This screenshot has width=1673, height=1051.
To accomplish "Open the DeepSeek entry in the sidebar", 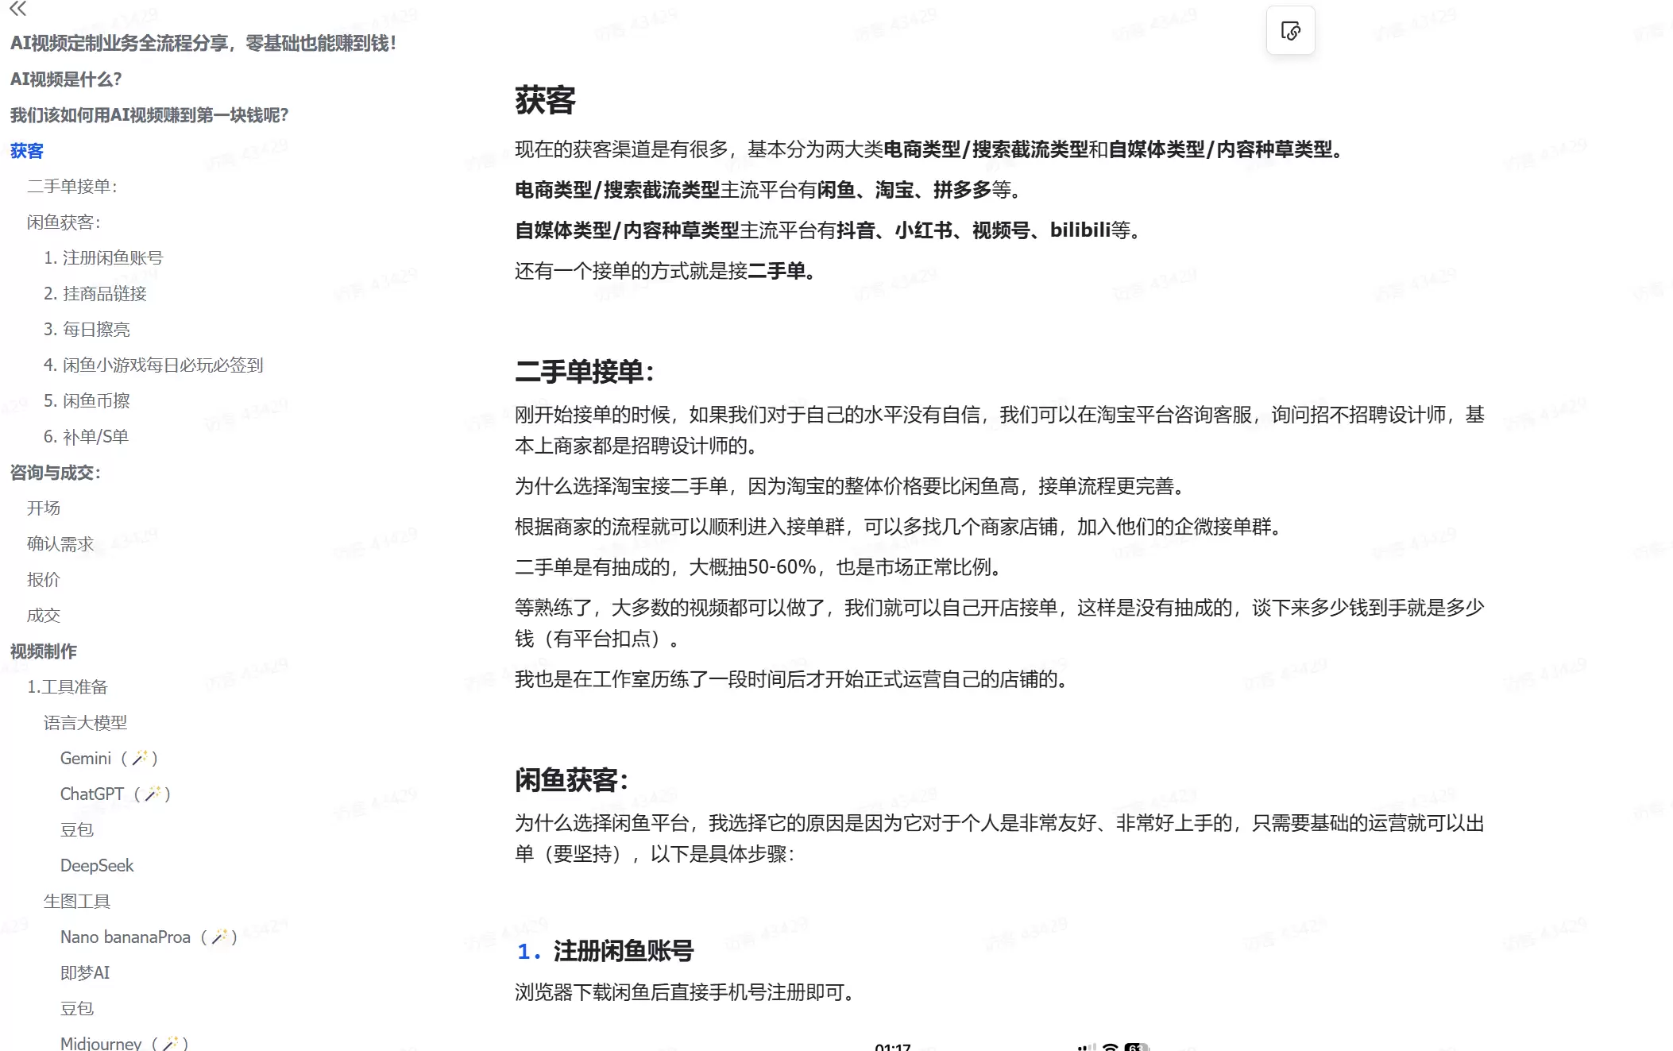I will click(x=97, y=865).
